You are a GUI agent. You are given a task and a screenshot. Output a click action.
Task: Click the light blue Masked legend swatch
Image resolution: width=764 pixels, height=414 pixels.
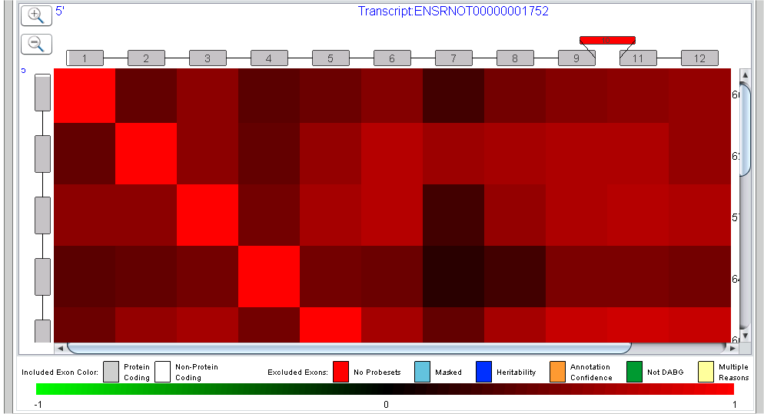[x=423, y=372]
